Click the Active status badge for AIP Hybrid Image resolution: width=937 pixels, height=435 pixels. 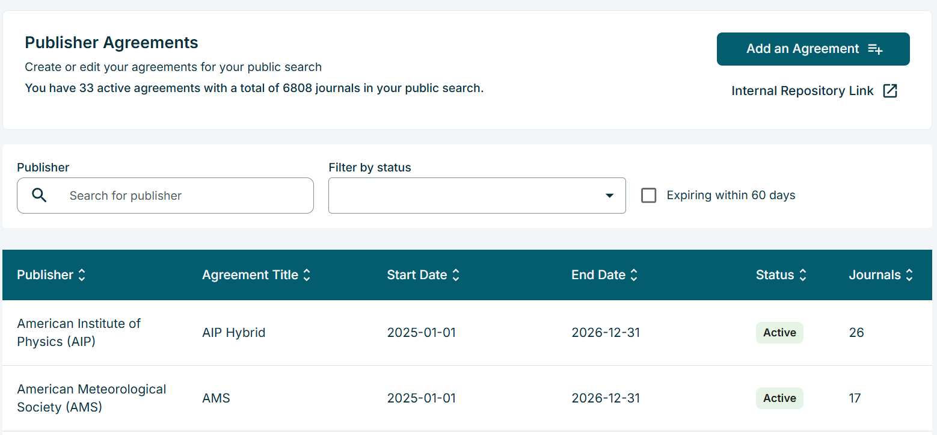pyautogui.click(x=779, y=332)
